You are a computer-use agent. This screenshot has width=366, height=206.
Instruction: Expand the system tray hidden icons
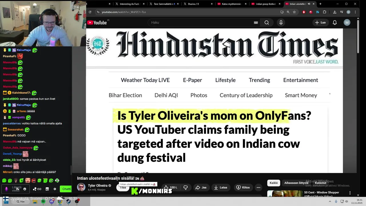click(330, 201)
